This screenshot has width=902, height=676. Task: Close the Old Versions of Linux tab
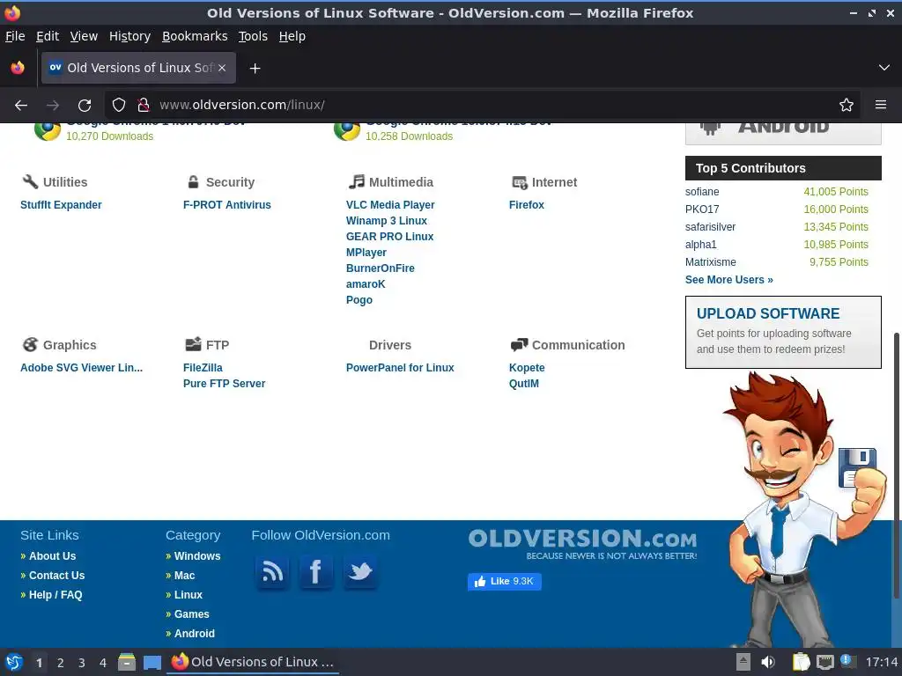pos(222,68)
